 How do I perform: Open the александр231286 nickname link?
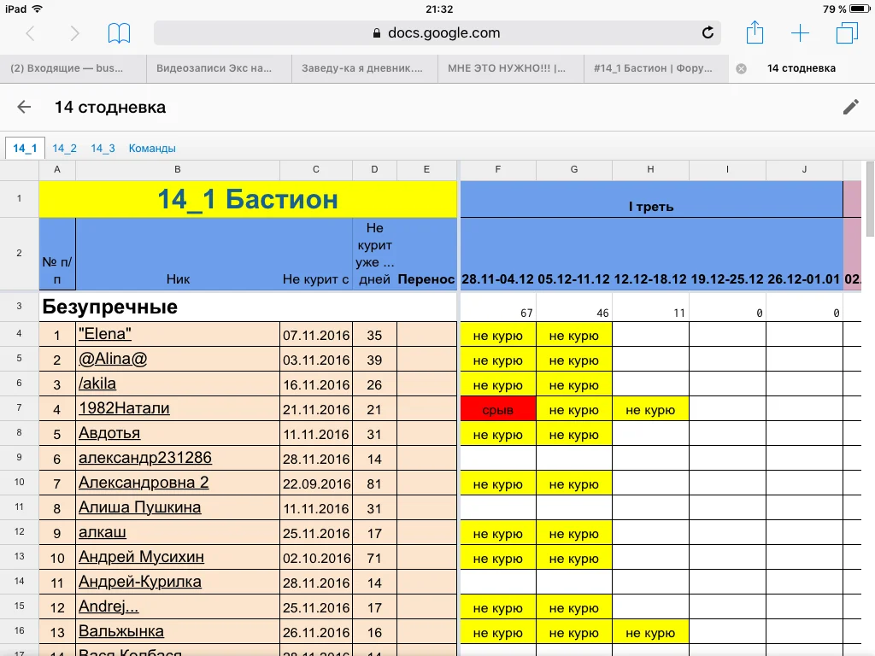tap(145, 458)
